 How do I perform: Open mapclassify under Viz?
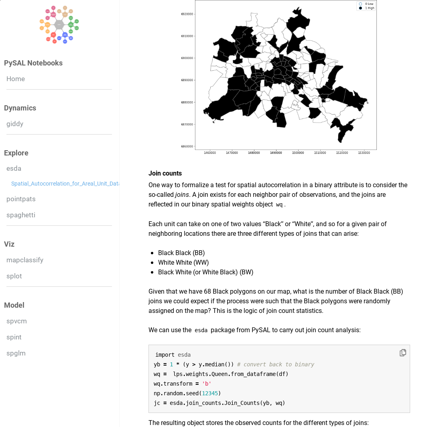pyautogui.click(x=25, y=260)
